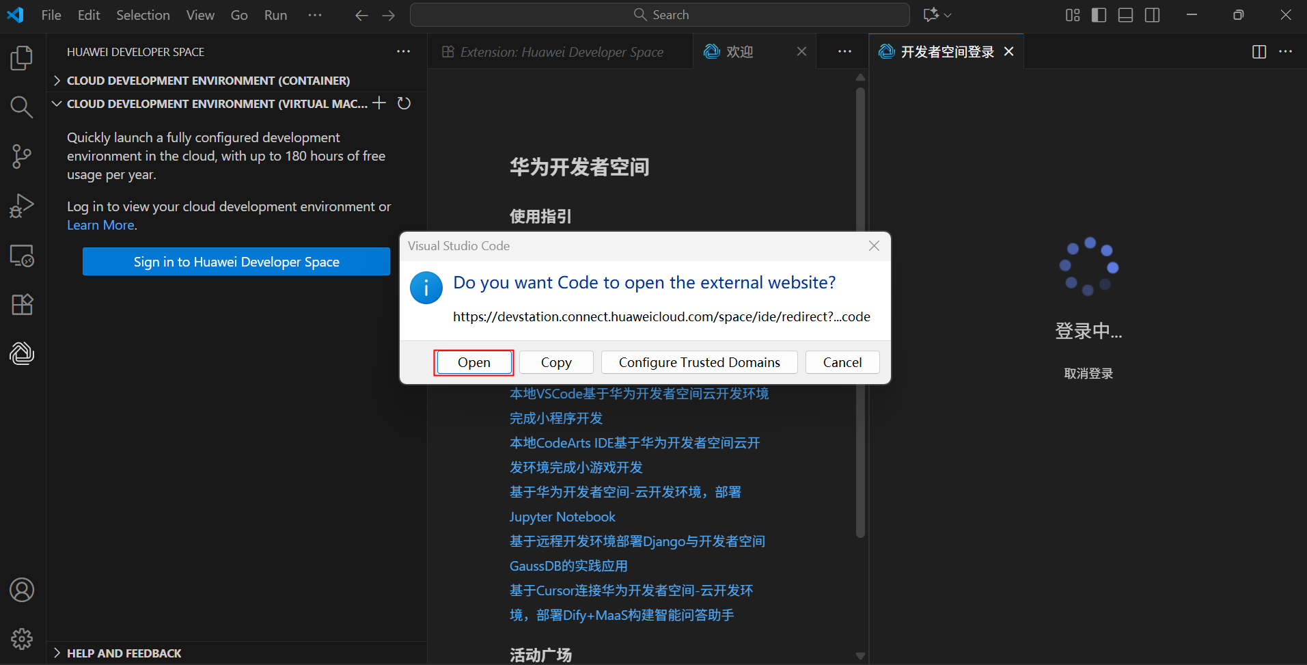Open the Explorer view in activity bar
1307x665 pixels.
click(x=22, y=58)
